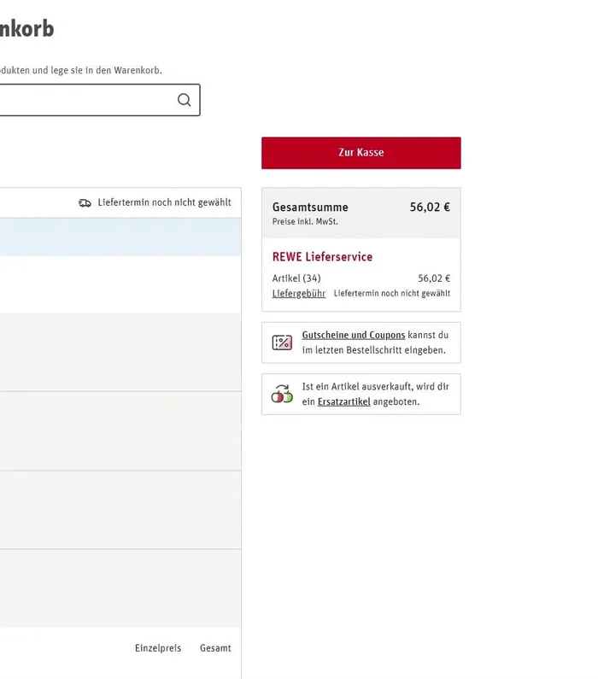
Task: Follow the Ersatzartikel link
Action: point(343,401)
